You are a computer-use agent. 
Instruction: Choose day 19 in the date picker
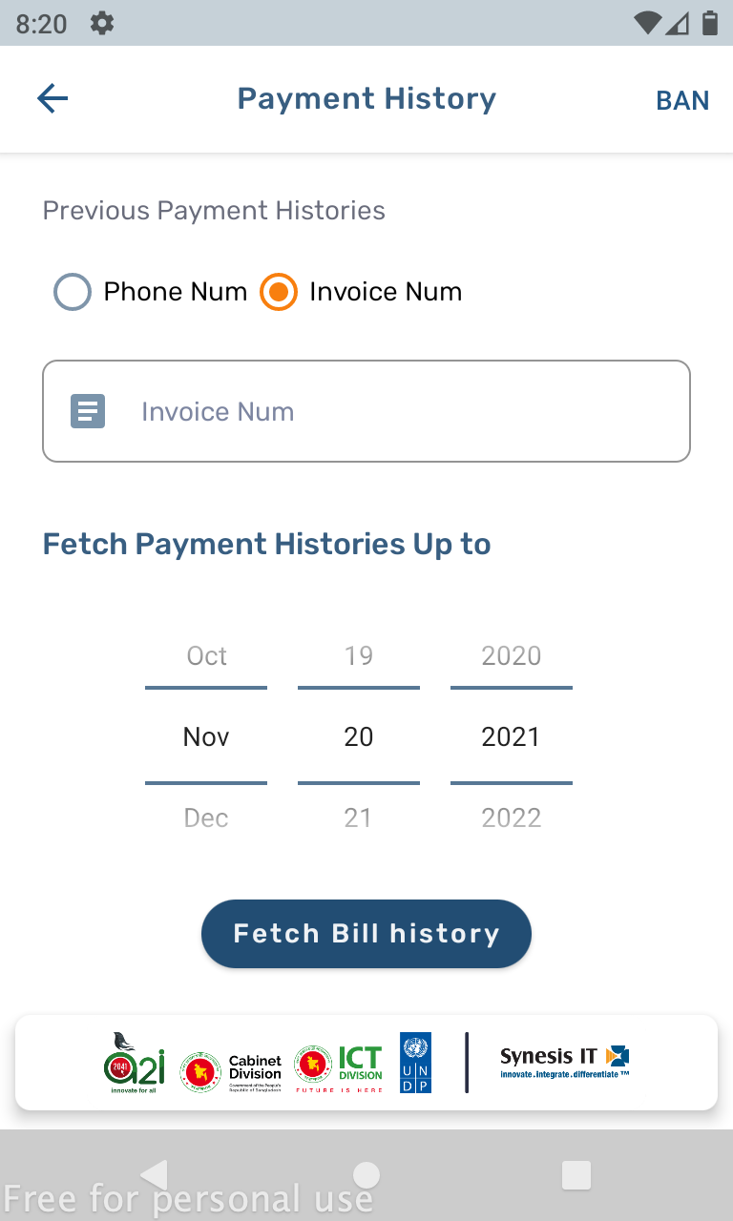tap(359, 656)
